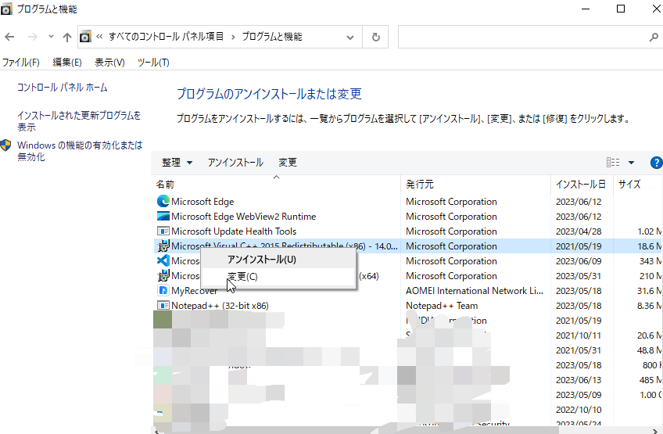Image resolution: width=663 pixels, height=434 pixels.
Task: Open the 編集(E) menu
Action: pyautogui.click(x=66, y=63)
